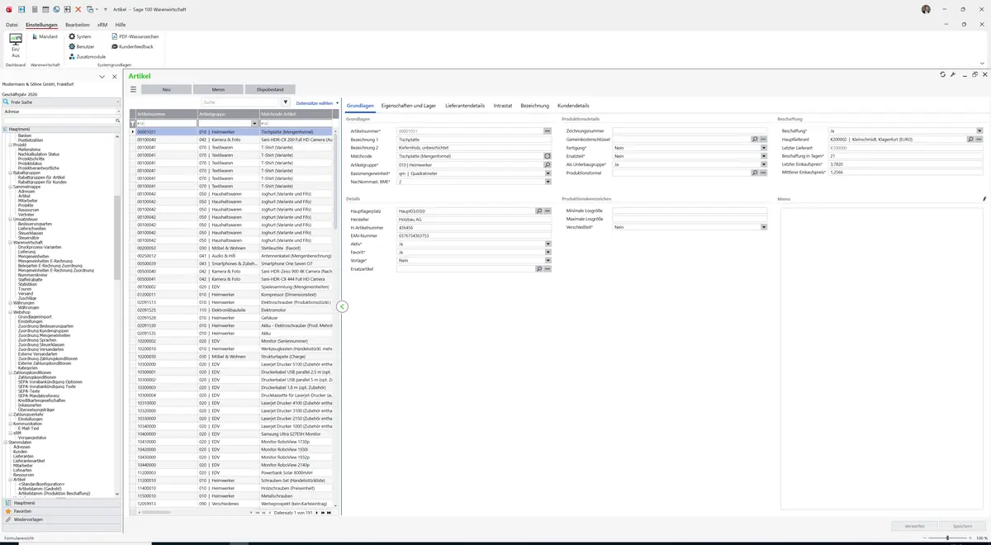Image resolution: width=991 pixels, height=545 pixels.
Task: Open Adresse search type dropdown
Action: tap(119, 111)
